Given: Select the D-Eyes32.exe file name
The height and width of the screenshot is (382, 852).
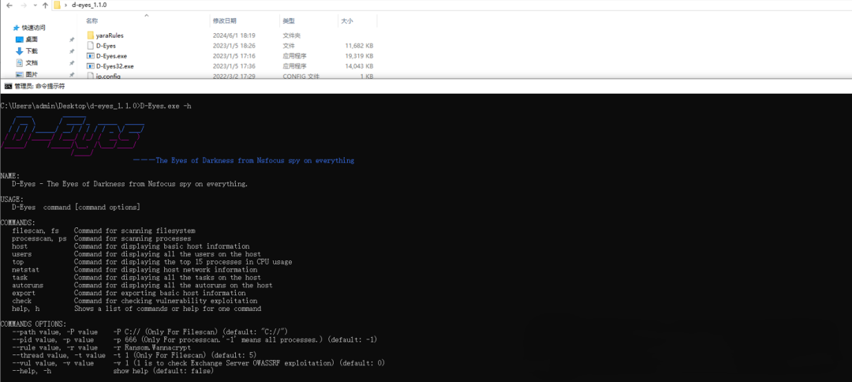Looking at the screenshot, I should [114, 66].
